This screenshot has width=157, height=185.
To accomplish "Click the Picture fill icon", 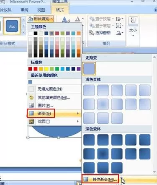I will point(31,105).
